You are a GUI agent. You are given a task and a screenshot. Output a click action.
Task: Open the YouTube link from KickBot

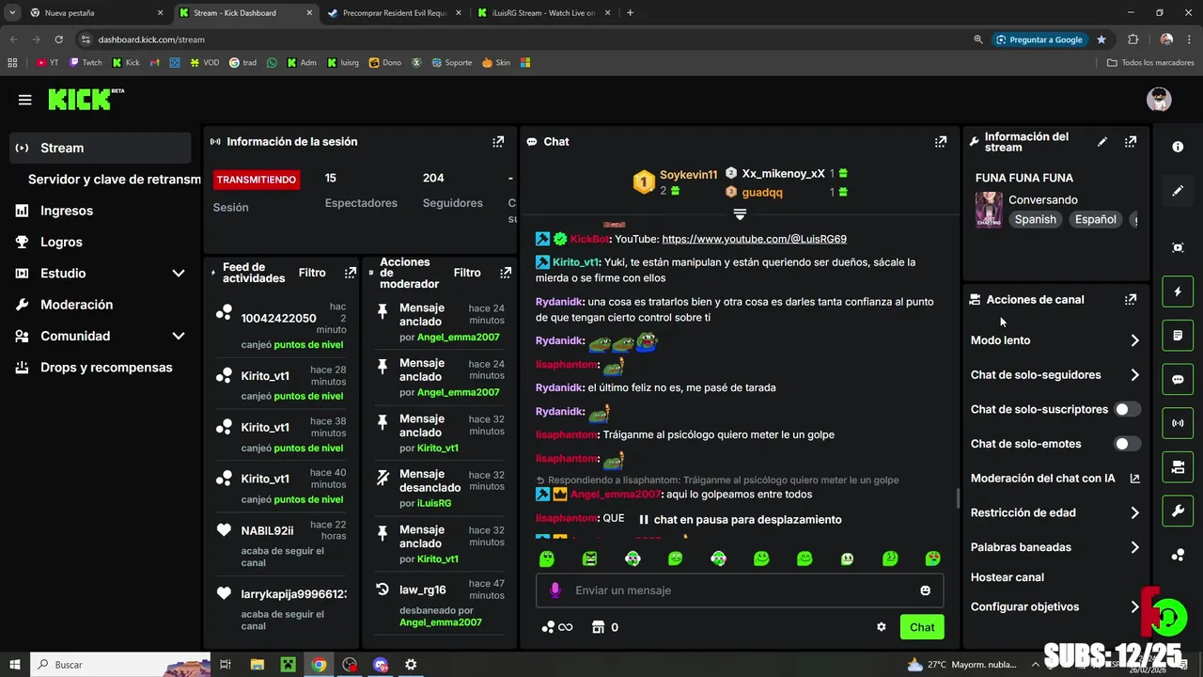[754, 239]
